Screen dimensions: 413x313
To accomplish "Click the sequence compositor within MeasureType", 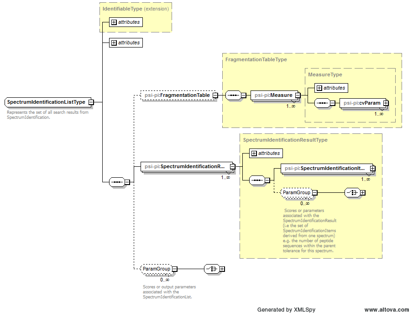I will (x=323, y=103).
